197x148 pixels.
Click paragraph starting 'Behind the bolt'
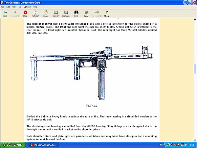[92, 118]
